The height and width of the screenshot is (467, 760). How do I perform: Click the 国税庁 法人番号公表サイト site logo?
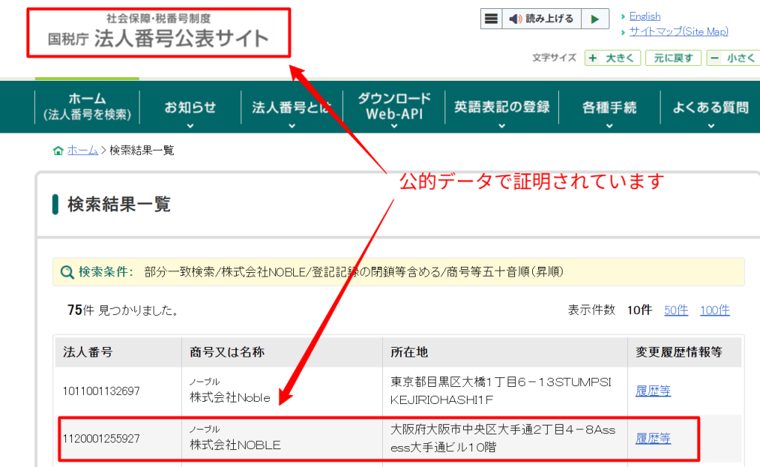156,31
